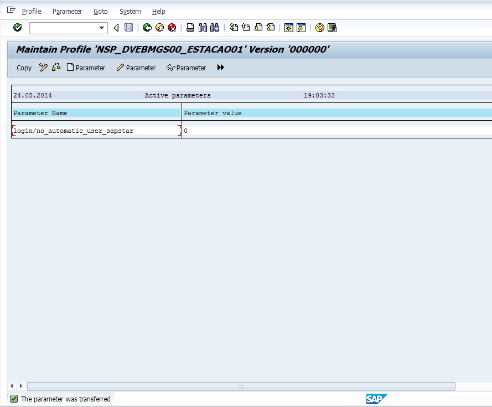The height and width of the screenshot is (407, 492).
Task: Click the Customize Local Layout icon
Action: [x=332, y=28]
